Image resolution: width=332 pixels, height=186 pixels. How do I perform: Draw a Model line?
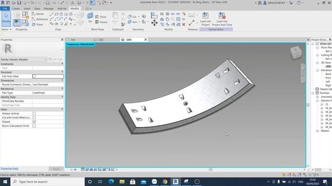click(38, 14)
